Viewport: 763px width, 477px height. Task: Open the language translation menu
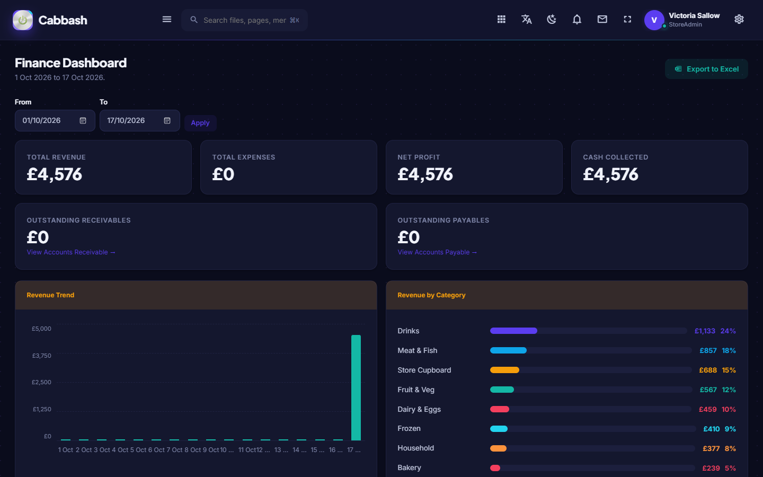(x=526, y=20)
